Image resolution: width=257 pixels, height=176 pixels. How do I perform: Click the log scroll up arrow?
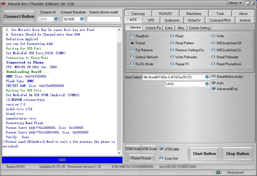119,30
